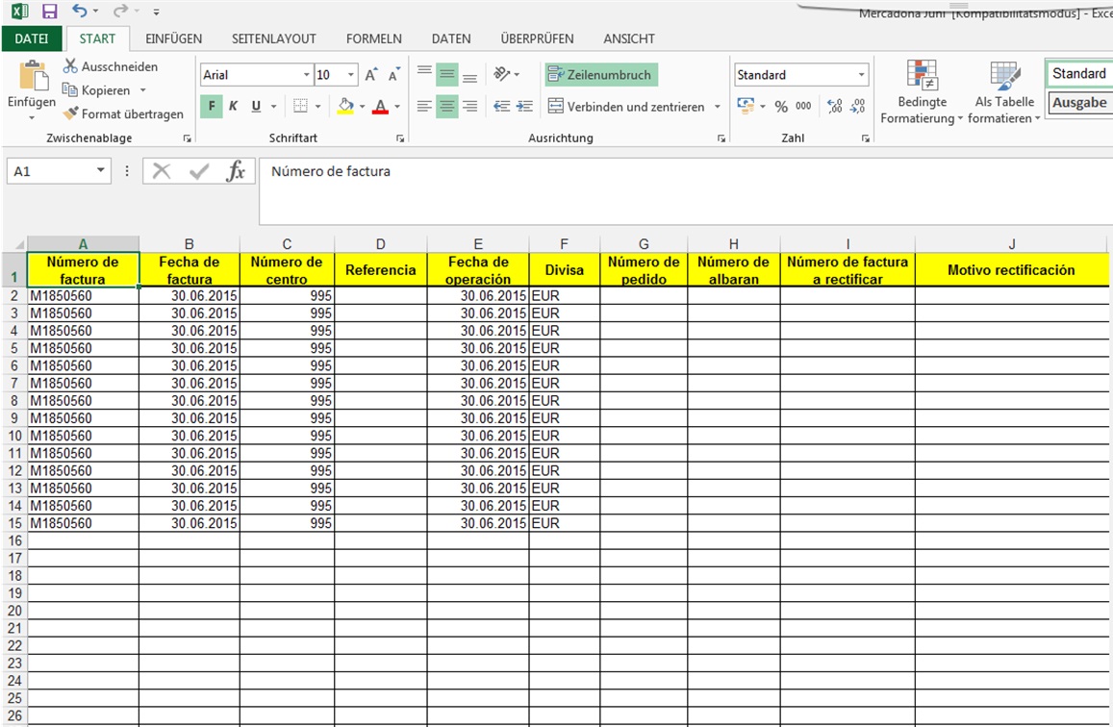This screenshot has width=1113, height=727.
Task: Undo the last action
Action: pyautogui.click(x=80, y=11)
